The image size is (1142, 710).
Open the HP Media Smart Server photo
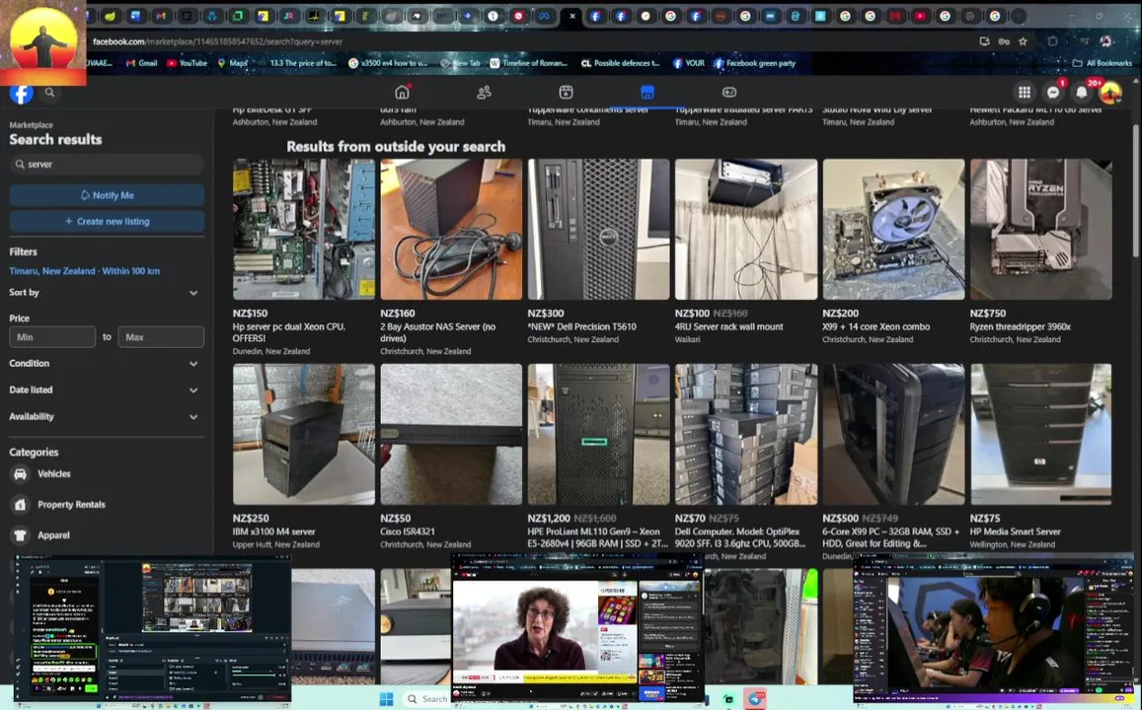(x=1040, y=434)
